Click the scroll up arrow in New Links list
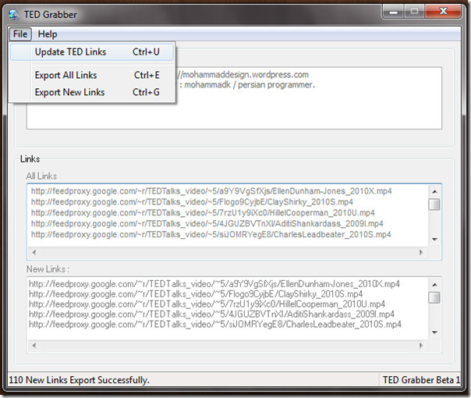This screenshot has height=398, width=471. click(434, 285)
